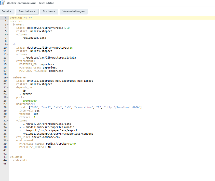The width and height of the screenshot is (215, 181).
Task: Open the Datei menu
Action: click(7, 11)
